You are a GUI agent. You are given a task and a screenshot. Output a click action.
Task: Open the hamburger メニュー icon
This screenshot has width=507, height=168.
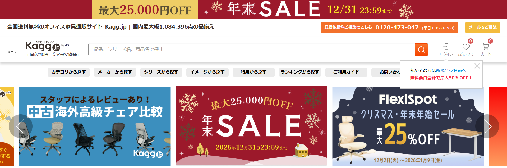(x=13, y=49)
